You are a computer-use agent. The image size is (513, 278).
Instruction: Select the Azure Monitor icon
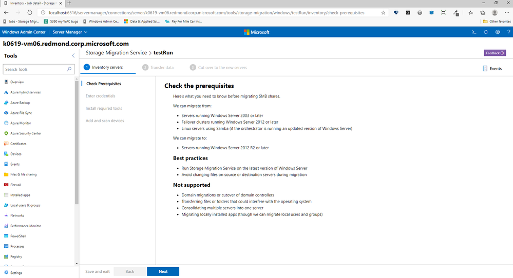[6, 123]
